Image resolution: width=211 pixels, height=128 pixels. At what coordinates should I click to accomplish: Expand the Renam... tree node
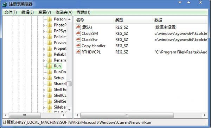(44, 61)
